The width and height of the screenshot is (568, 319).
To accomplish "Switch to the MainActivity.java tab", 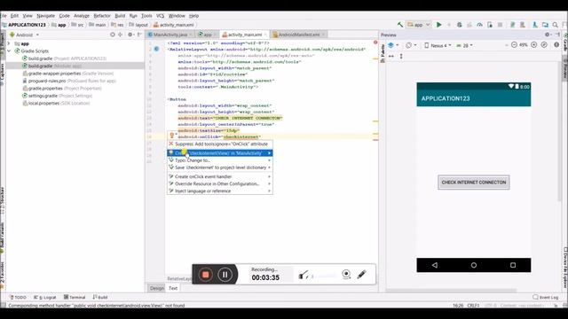I will pos(170,35).
